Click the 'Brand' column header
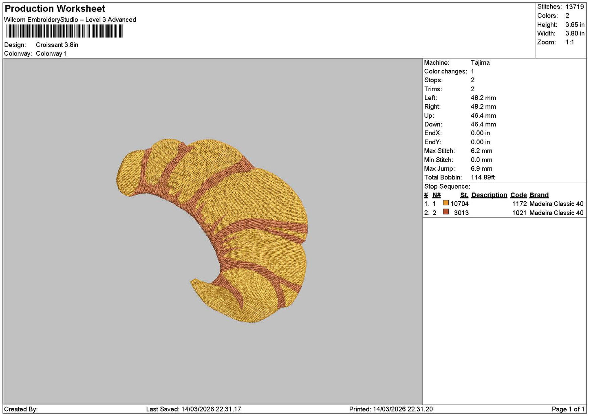This screenshot has width=589, height=416. tap(539, 195)
